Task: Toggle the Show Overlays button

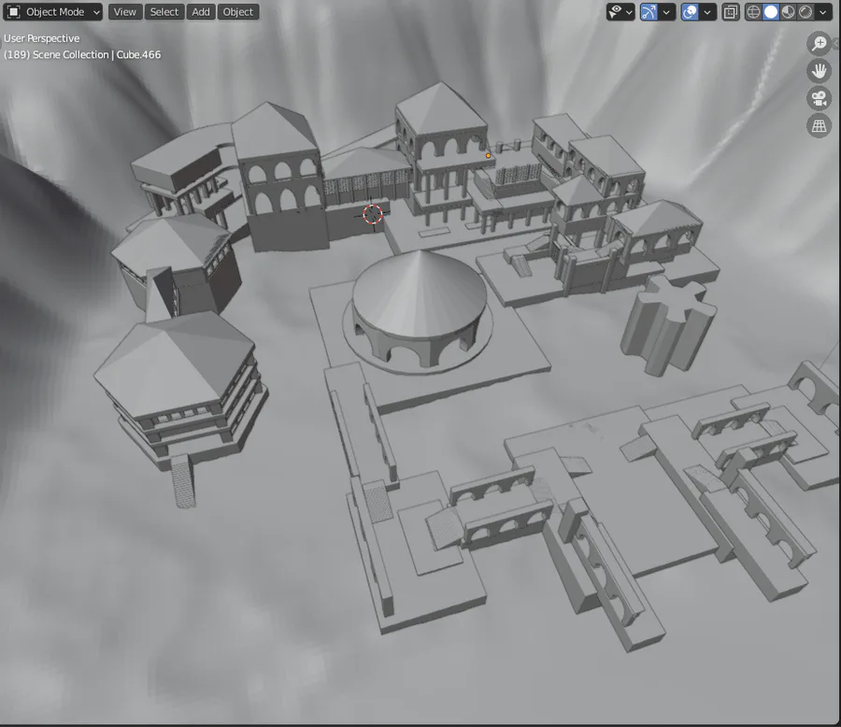Action: 691,12
